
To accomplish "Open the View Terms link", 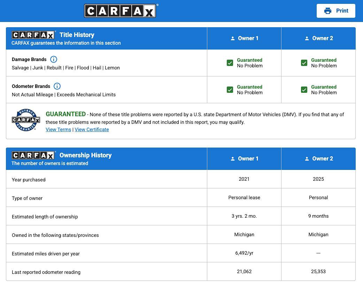I will [x=58, y=129].
